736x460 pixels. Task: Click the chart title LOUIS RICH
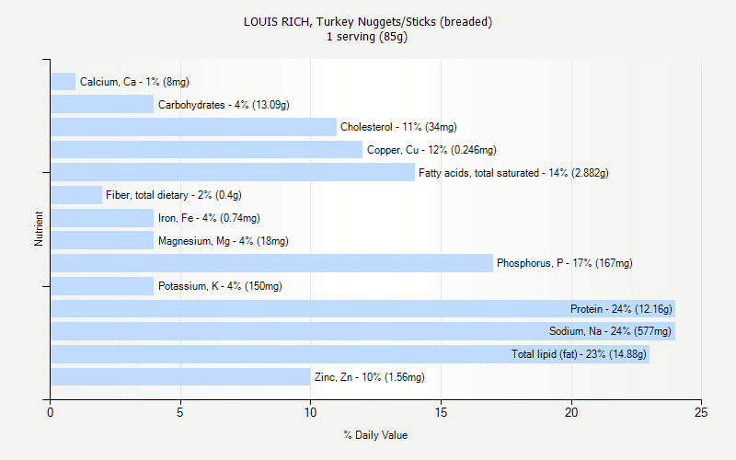pyautogui.click(x=368, y=21)
